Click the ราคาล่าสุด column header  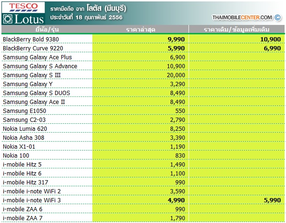(140, 29)
